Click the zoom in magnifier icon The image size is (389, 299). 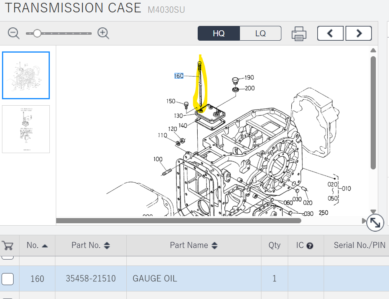click(103, 33)
